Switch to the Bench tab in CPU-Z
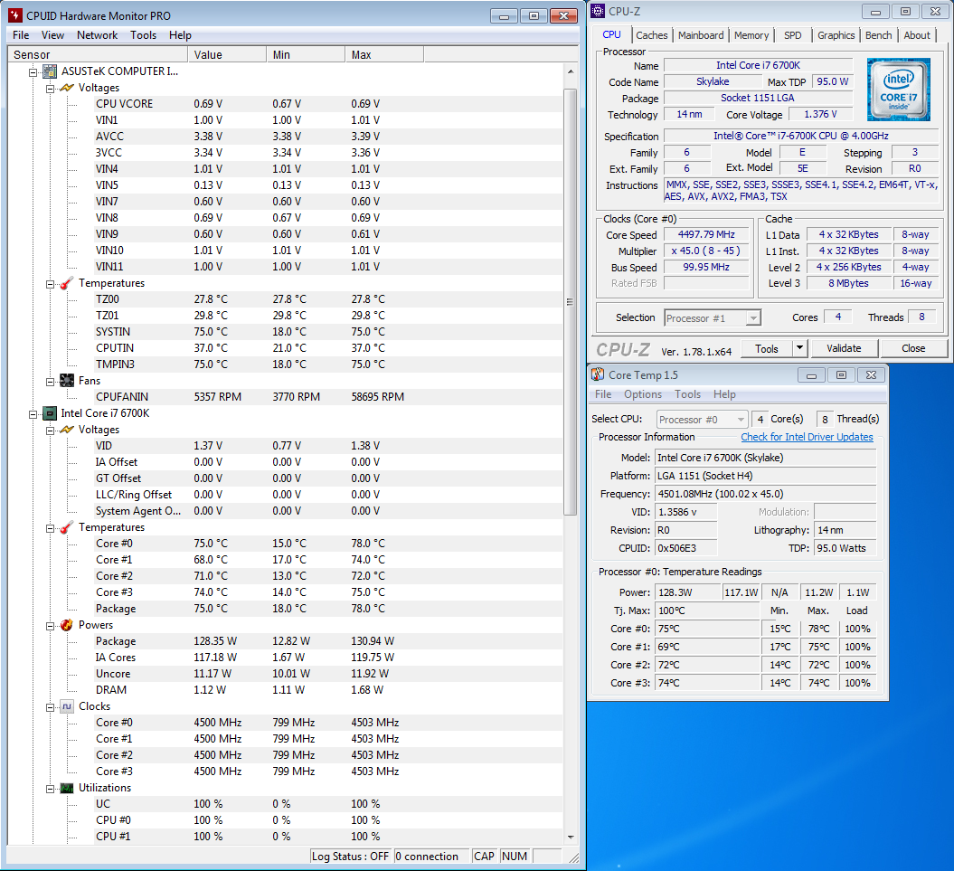This screenshot has height=871, width=954. [879, 35]
